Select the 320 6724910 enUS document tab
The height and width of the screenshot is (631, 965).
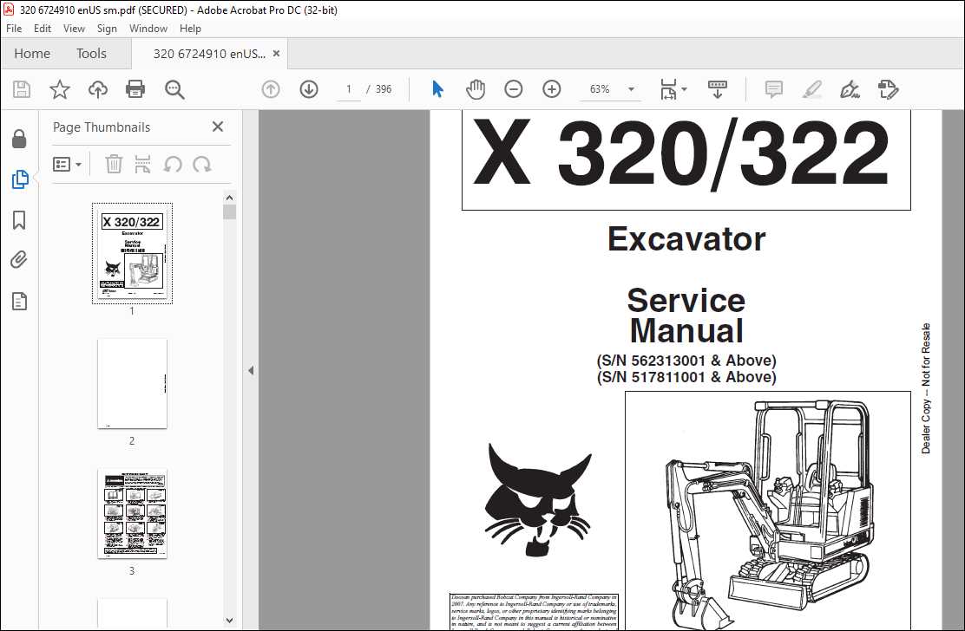209,54
